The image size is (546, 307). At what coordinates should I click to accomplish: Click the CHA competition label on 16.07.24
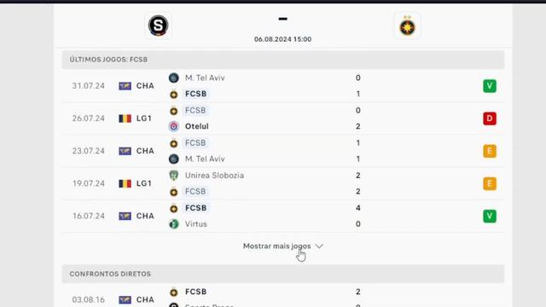[x=145, y=216]
